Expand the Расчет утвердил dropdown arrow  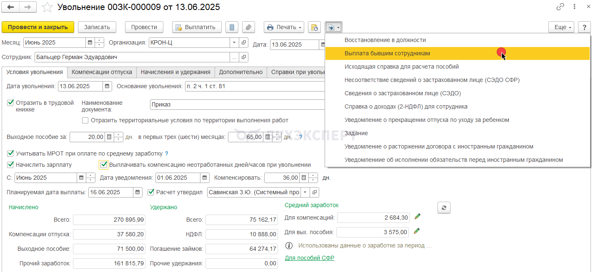[x=305, y=192]
